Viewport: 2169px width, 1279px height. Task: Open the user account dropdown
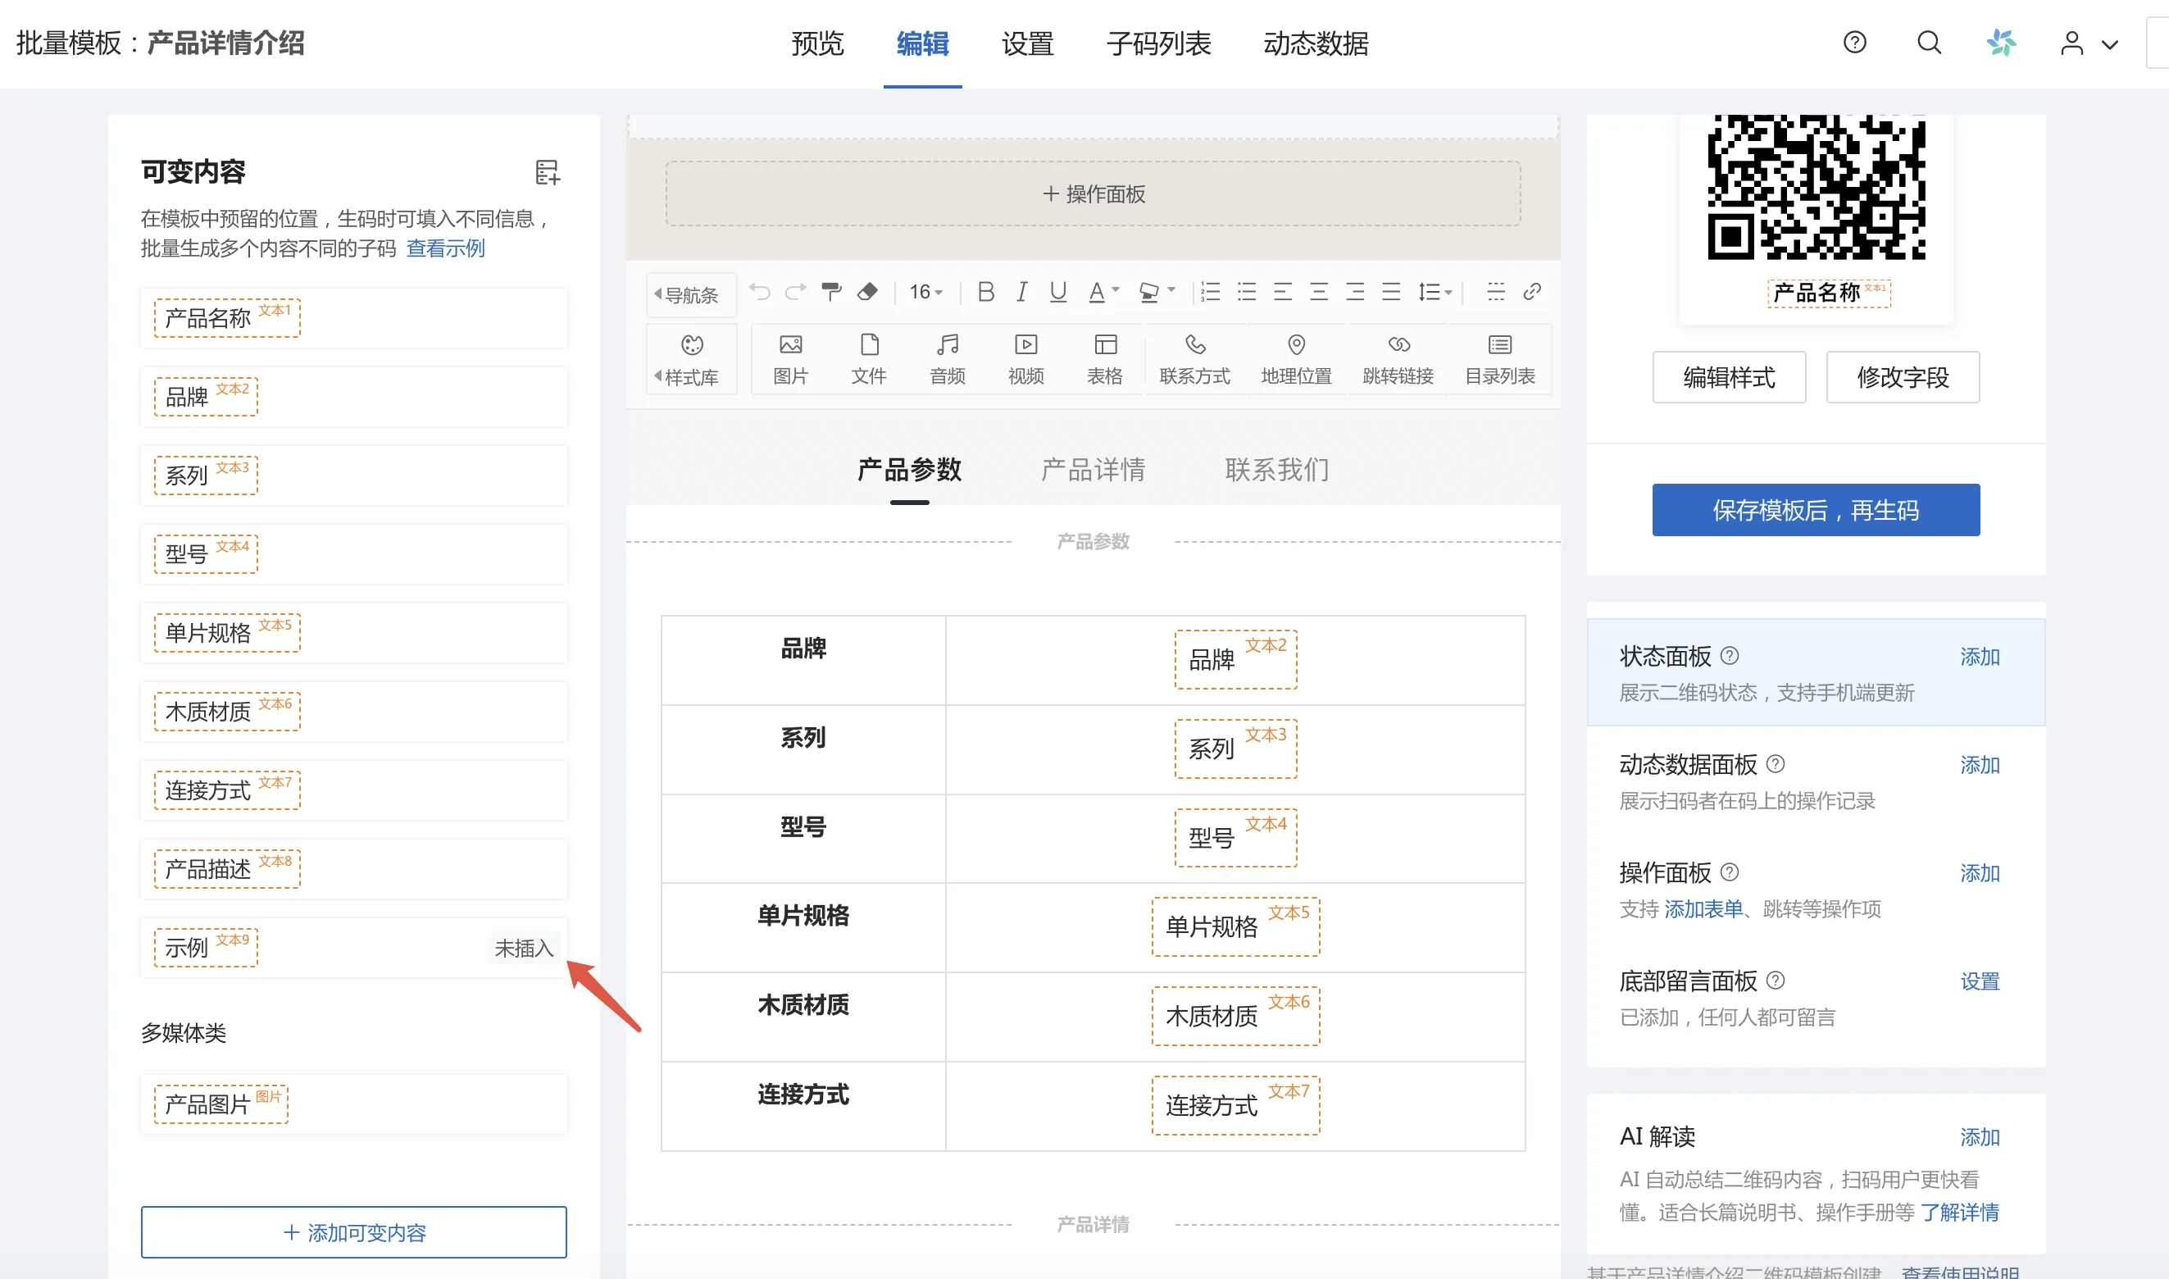coord(2089,43)
